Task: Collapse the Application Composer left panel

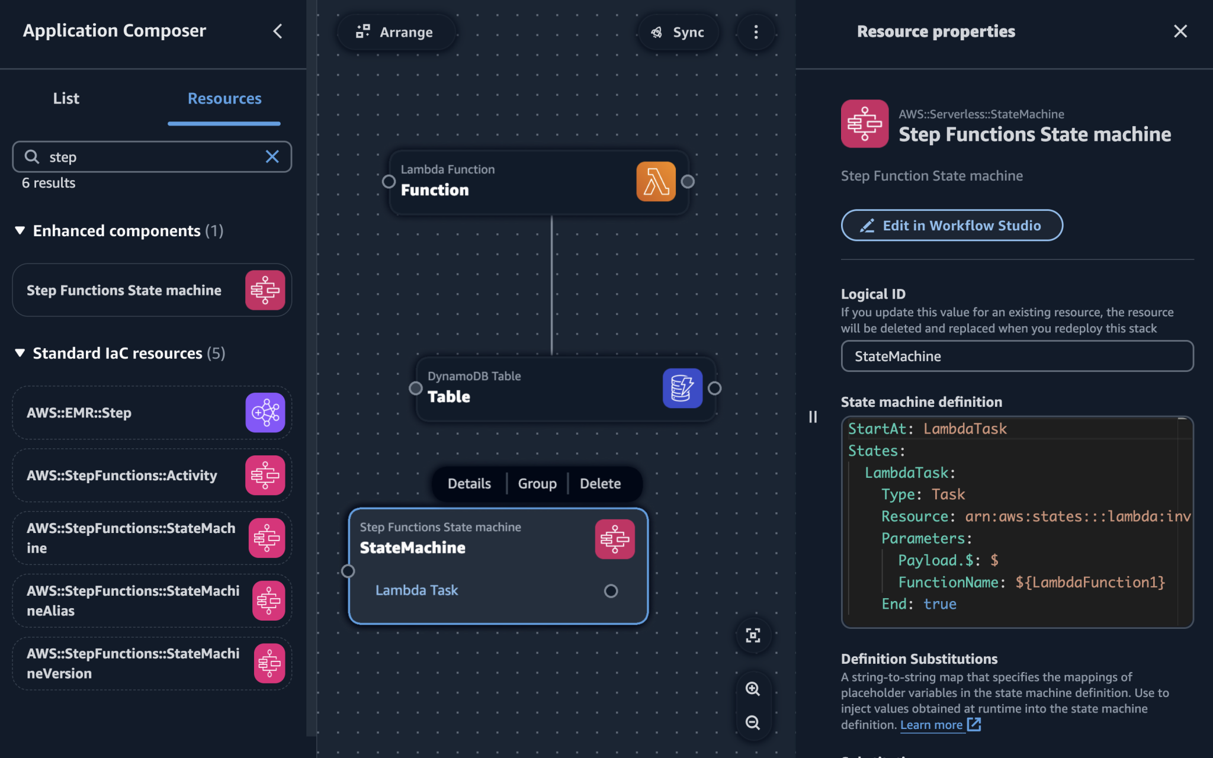Action: 278,31
